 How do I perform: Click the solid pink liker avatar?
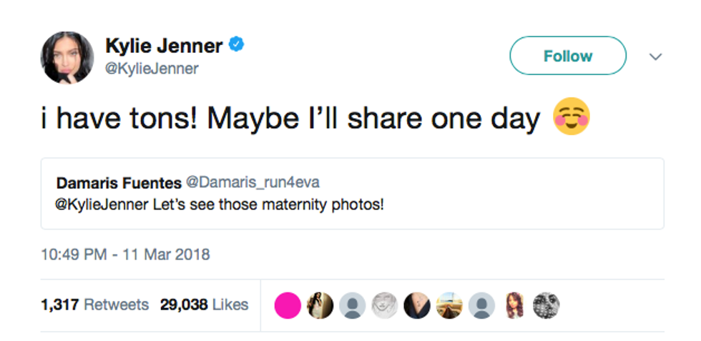288,305
